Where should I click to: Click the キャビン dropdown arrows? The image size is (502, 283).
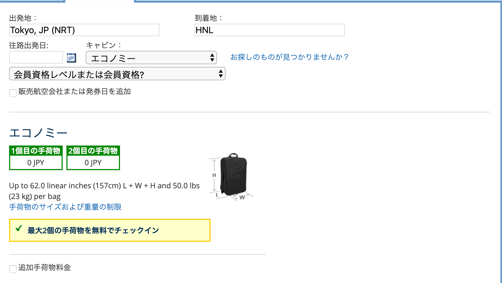click(x=212, y=58)
